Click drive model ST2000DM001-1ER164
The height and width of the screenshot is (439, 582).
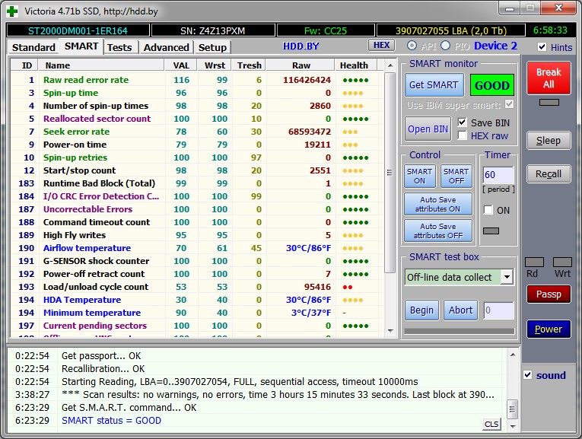pos(78,30)
